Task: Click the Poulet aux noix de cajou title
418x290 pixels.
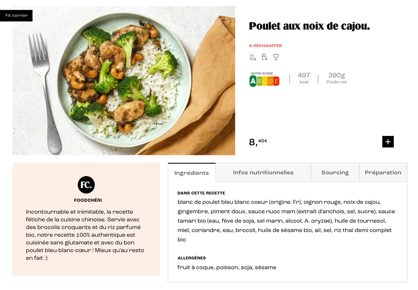Action: [x=309, y=26]
